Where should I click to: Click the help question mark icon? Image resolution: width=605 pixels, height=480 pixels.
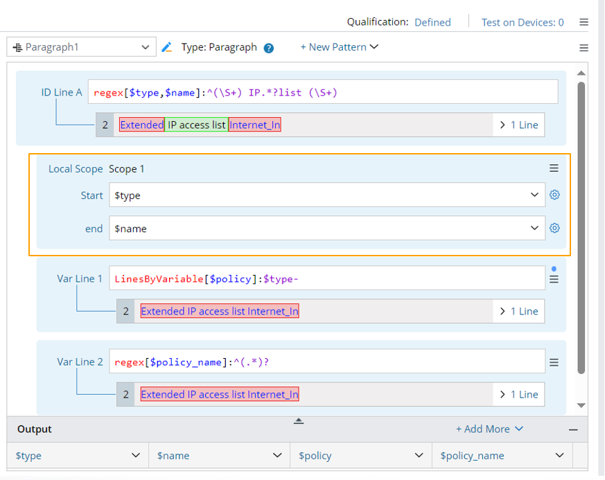[x=269, y=48]
